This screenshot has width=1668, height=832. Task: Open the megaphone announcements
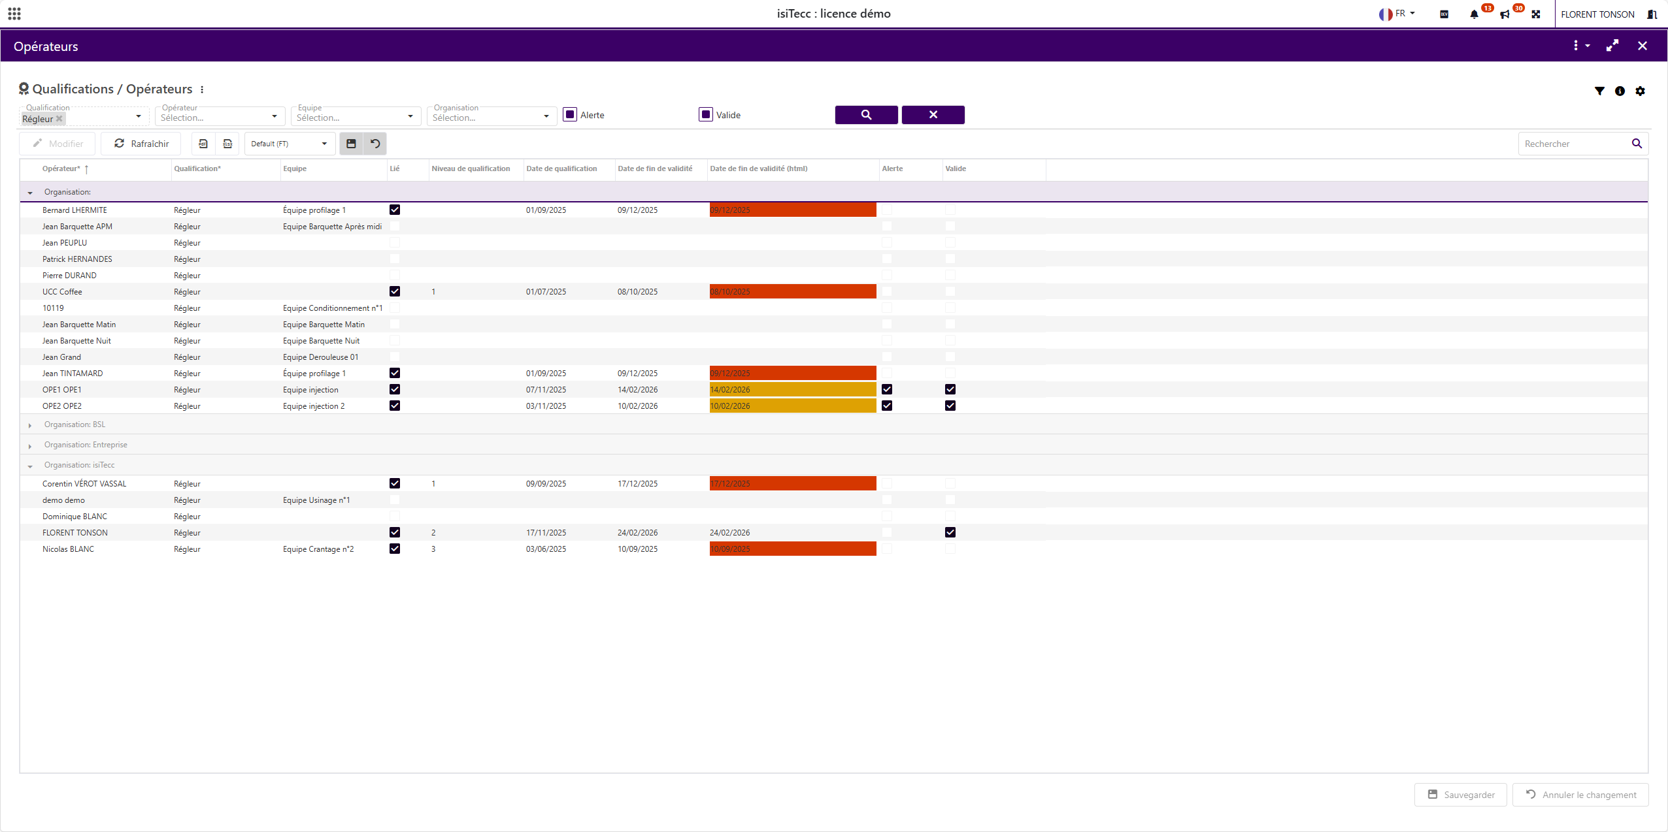[1505, 14]
